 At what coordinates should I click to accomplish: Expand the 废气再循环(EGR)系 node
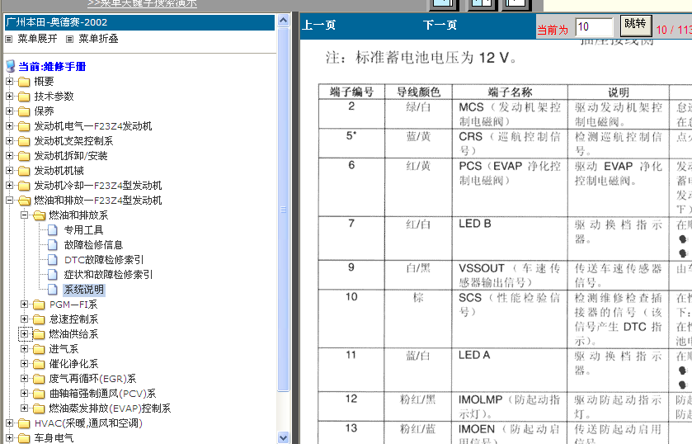24,379
